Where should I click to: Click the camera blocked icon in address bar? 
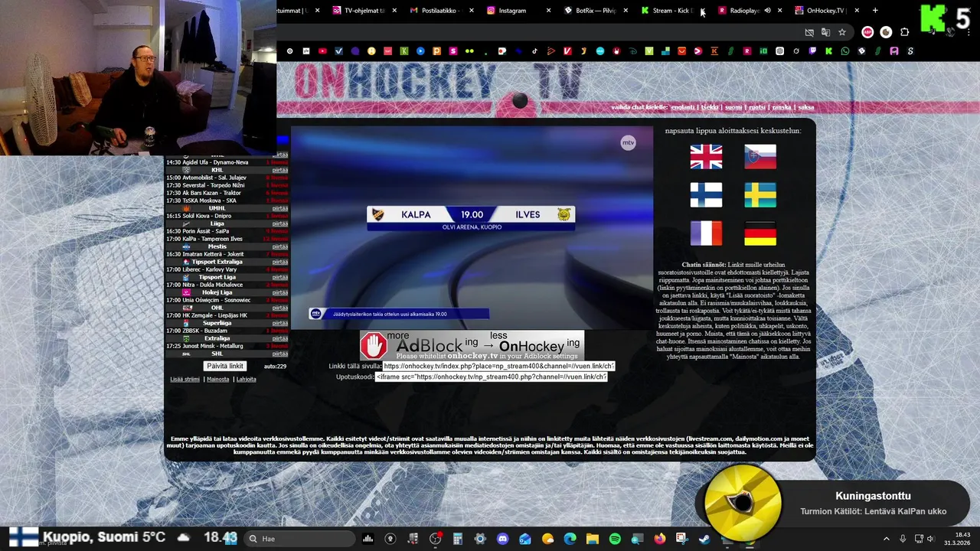(x=809, y=32)
